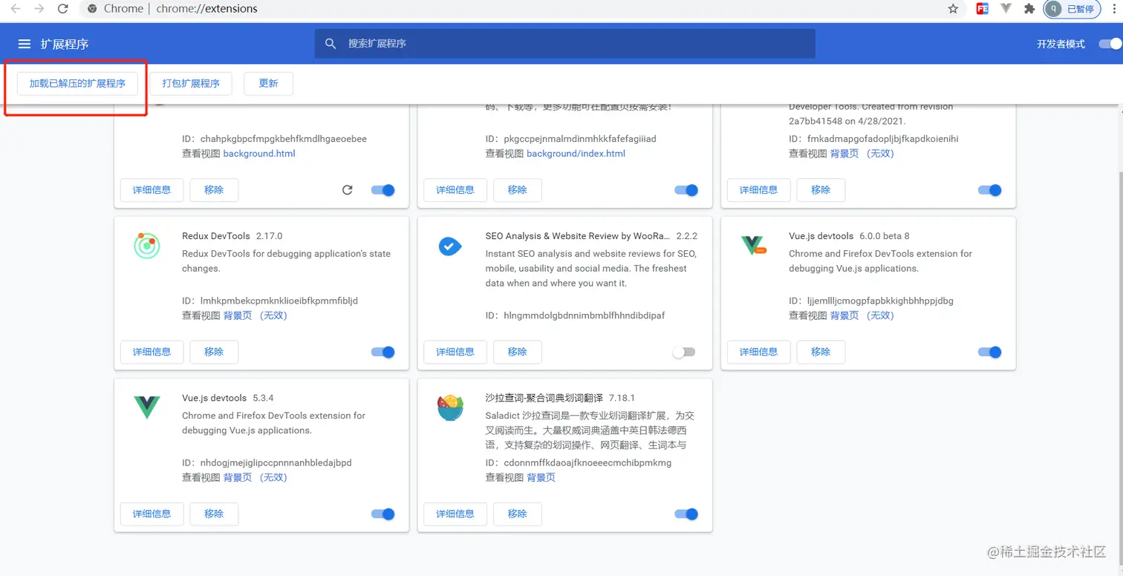Open 详细信息 for extension pkgccpejnmalmdinmhkkfafefagiiiad

(x=455, y=190)
